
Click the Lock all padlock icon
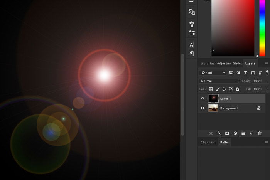coord(238,89)
